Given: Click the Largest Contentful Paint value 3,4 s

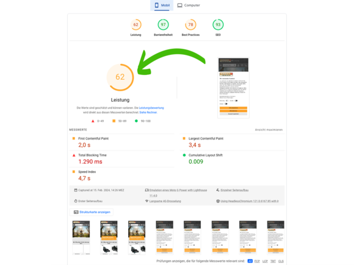Looking at the screenshot, I should 195,145.
